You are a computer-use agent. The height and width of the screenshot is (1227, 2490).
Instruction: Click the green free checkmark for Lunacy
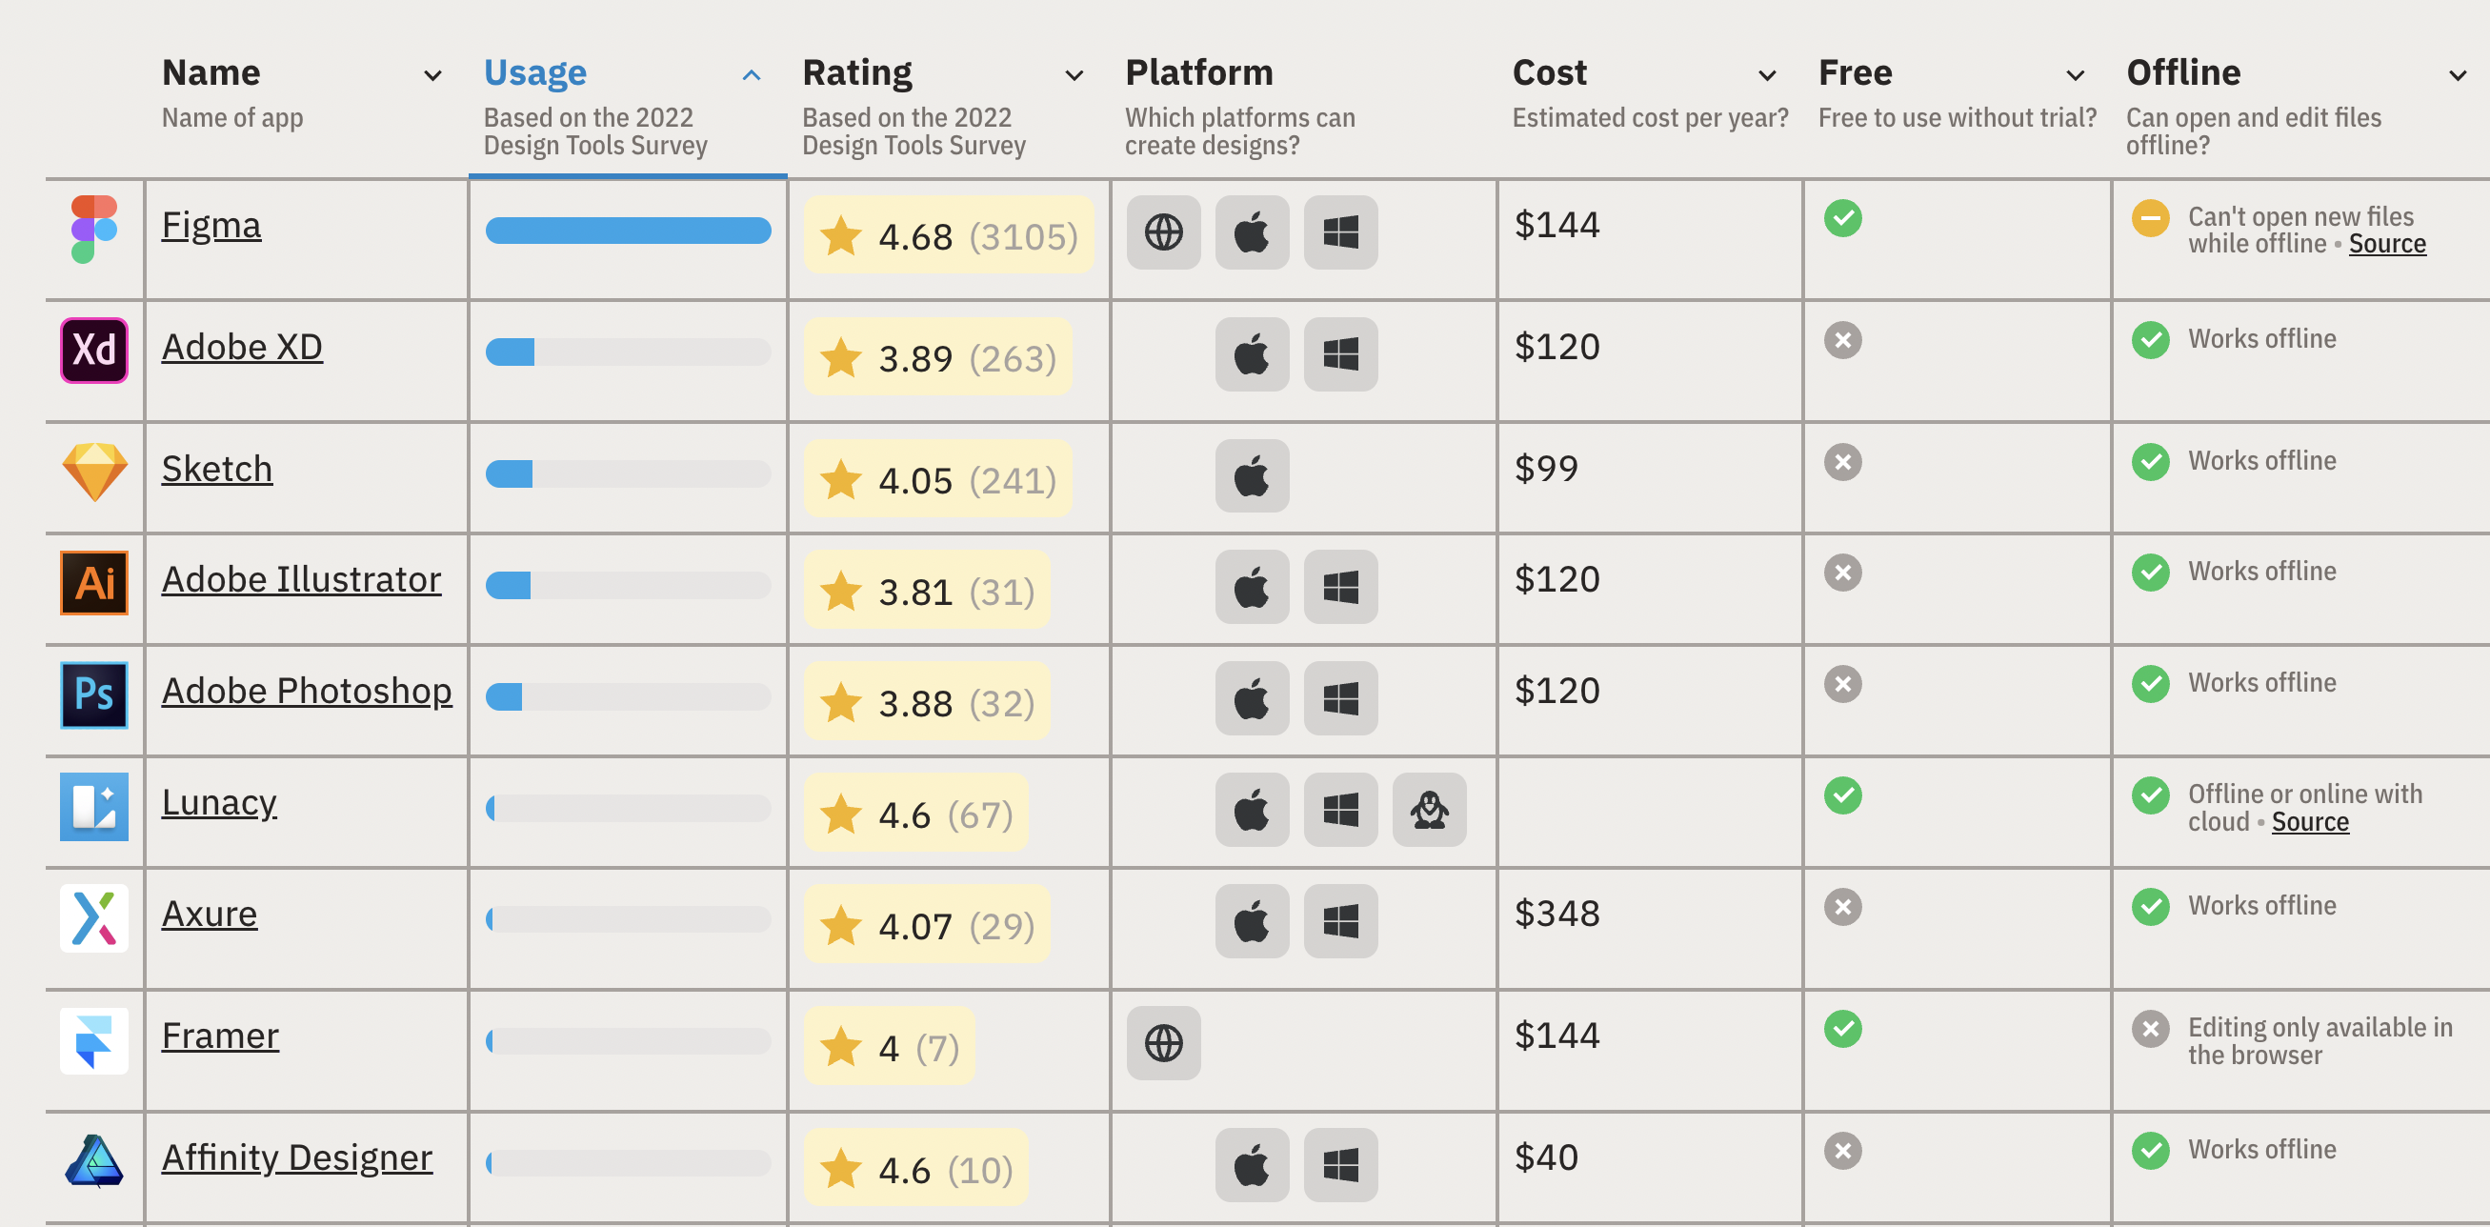[1842, 795]
